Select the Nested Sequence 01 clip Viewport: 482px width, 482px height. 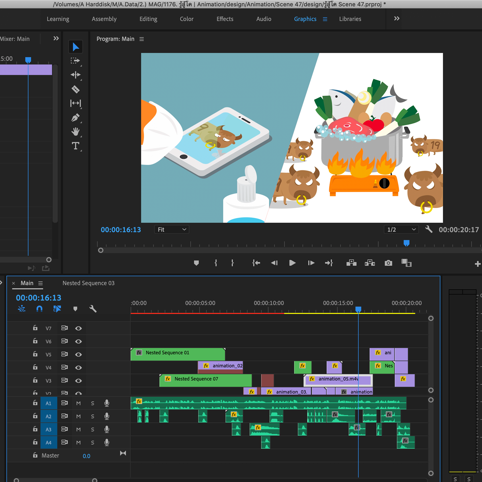(x=178, y=354)
